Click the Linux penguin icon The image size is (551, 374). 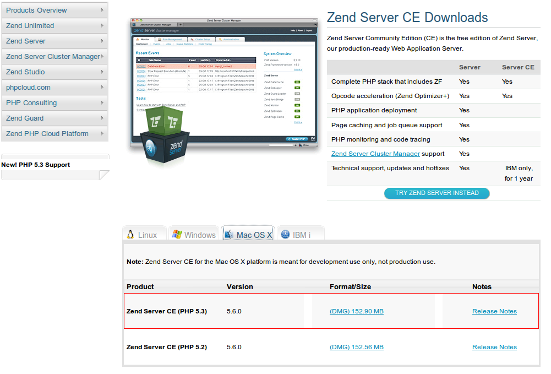130,234
